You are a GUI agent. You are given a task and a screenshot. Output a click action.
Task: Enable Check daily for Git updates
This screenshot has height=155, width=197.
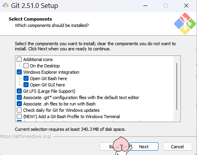pyautogui.click(x=19, y=110)
